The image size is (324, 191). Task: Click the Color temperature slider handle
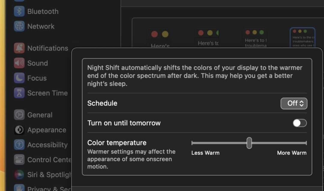(x=249, y=143)
